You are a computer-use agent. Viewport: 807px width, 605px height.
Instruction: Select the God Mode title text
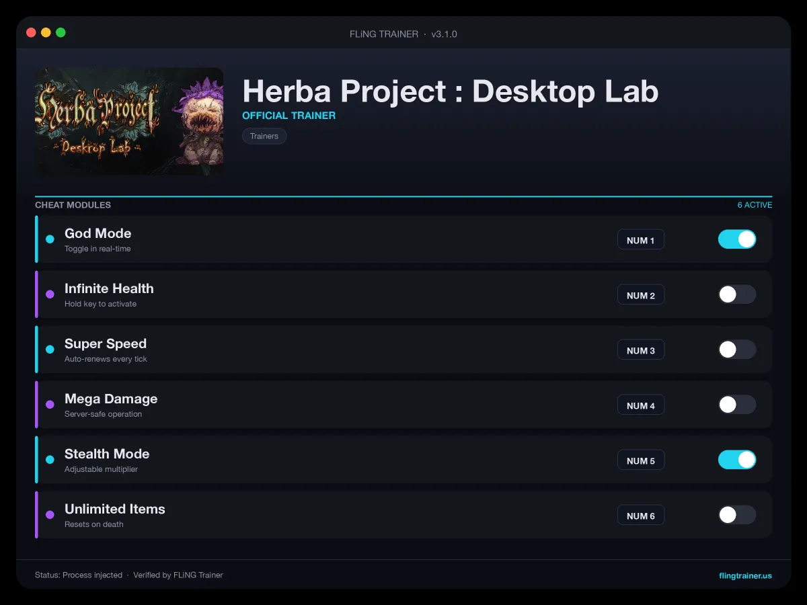[x=98, y=233]
